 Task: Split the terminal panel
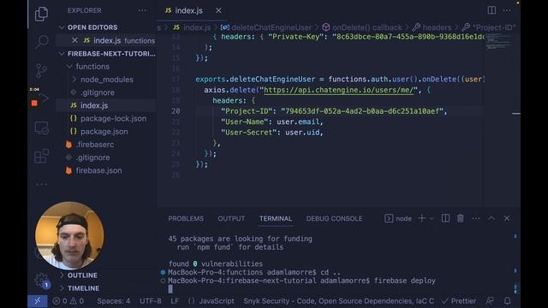pos(445,218)
